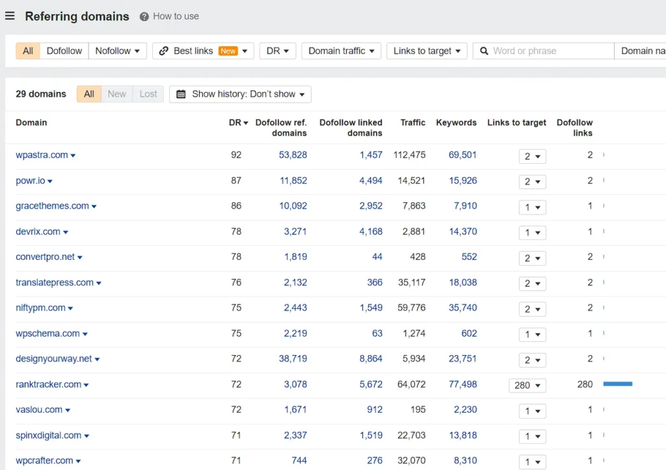Open wpastra.com domain link
The image size is (666, 470).
(x=42, y=155)
